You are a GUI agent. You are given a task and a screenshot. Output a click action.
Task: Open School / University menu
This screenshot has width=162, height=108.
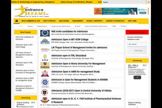click(x=94, y=21)
